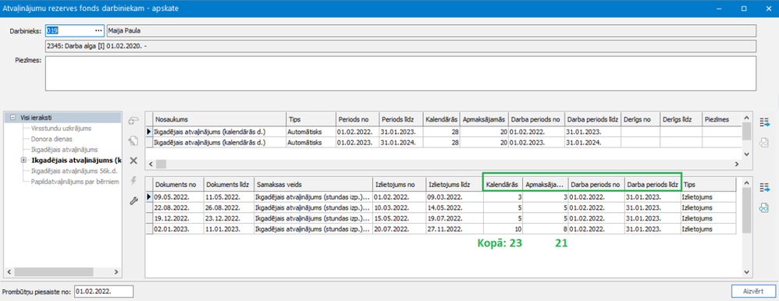Click lower table vertical scrollbar down arrow
Screen dimensions: 779x301
click(745, 271)
